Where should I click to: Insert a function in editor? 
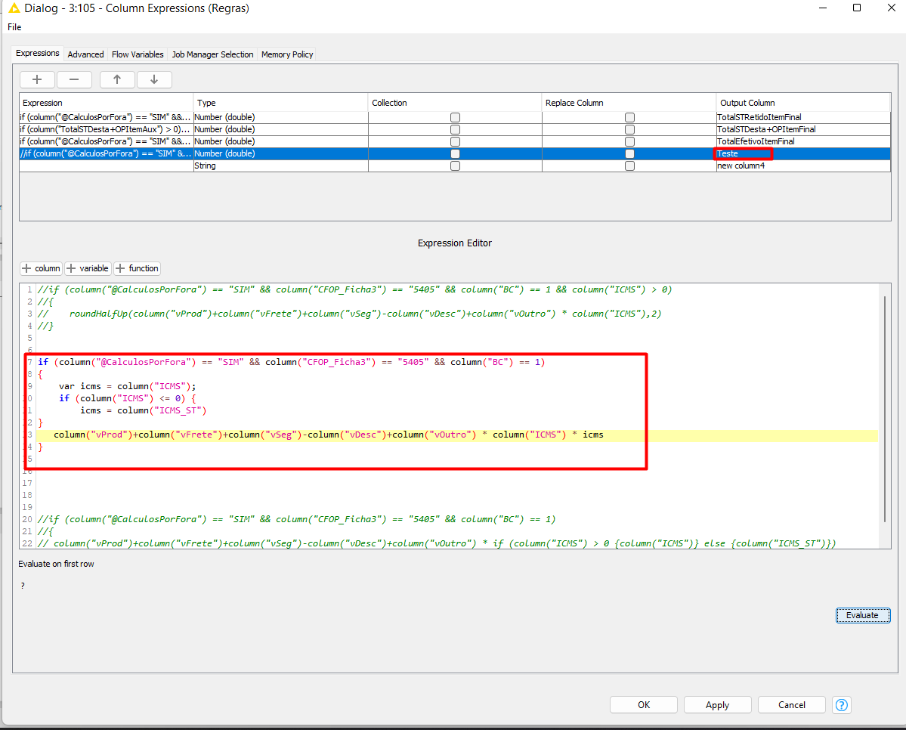[x=137, y=268]
